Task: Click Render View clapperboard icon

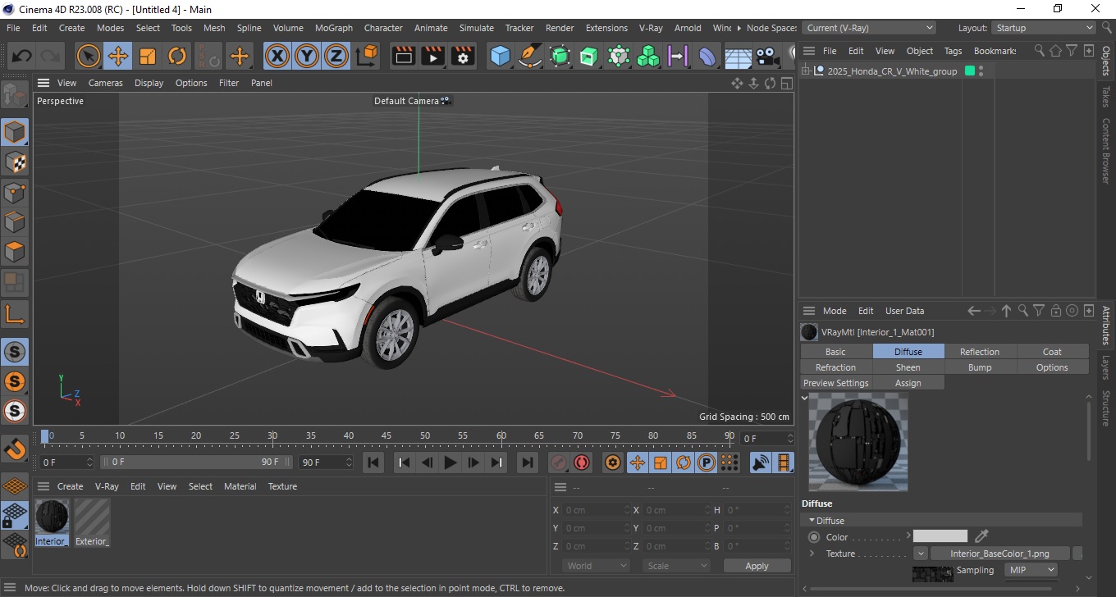Action: pos(403,57)
